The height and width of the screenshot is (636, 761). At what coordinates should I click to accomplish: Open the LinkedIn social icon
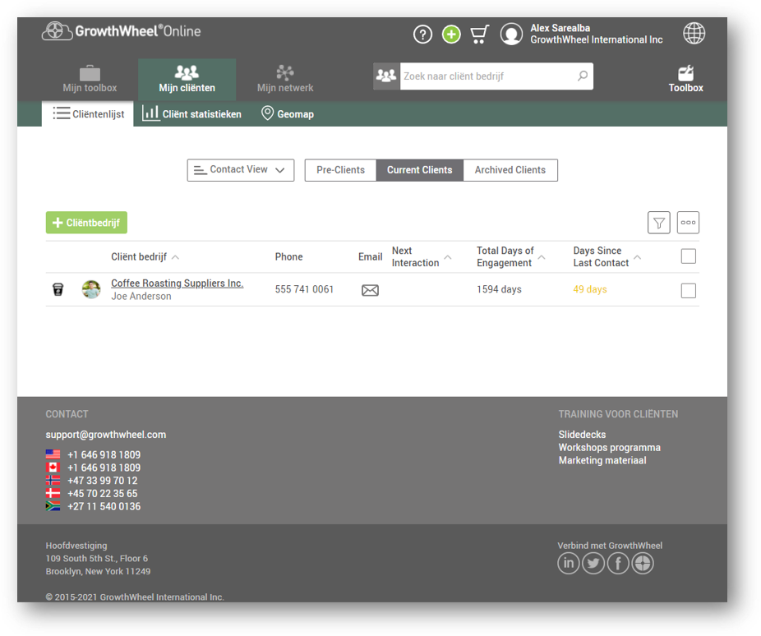pyautogui.click(x=569, y=563)
